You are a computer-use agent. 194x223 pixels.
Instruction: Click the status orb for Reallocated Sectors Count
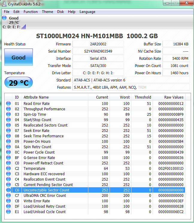pyautogui.click(x=8, y=125)
